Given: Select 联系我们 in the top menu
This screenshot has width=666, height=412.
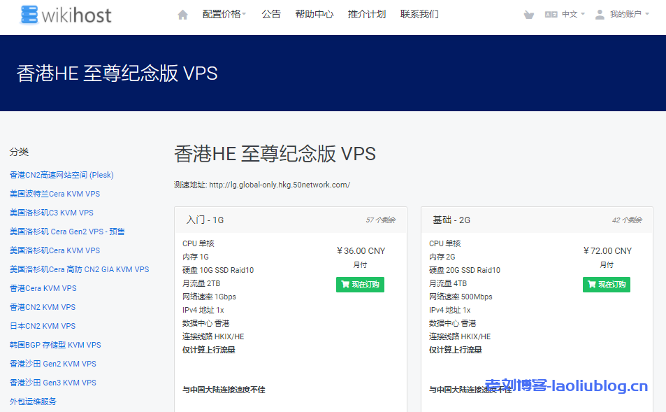Looking at the screenshot, I should click(419, 15).
